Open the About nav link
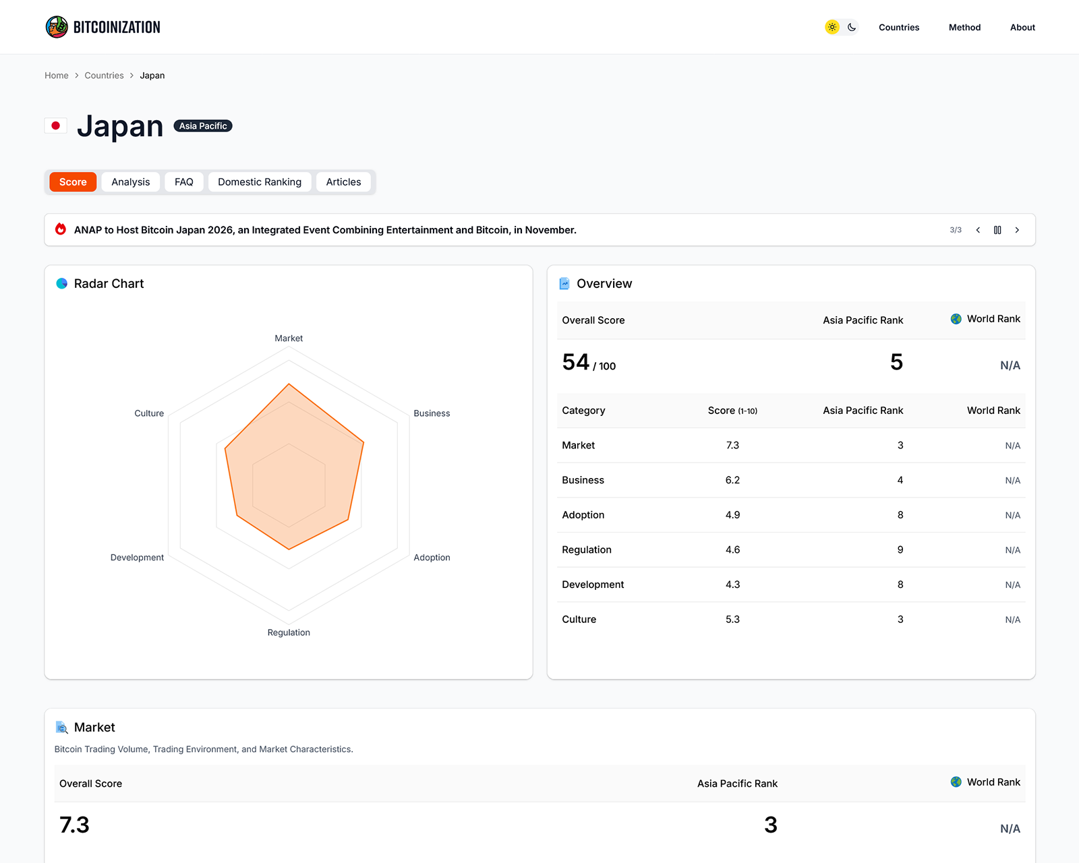The width and height of the screenshot is (1079, 863). pos(1022,28)
